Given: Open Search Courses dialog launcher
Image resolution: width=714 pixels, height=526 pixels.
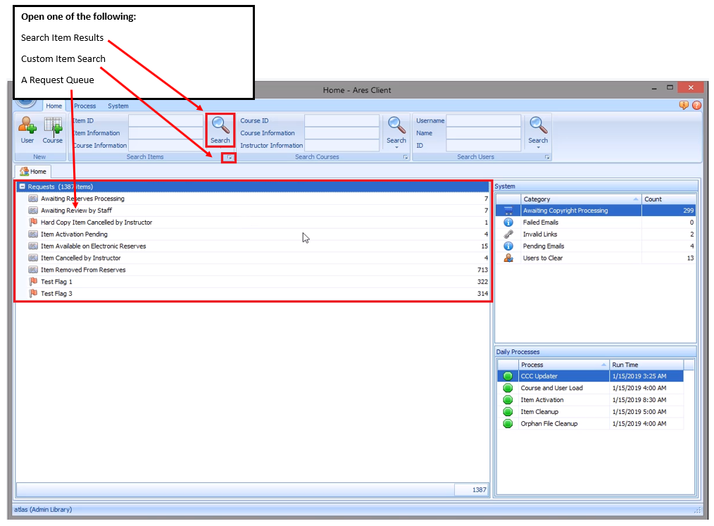Looking at the screenshot, I should pyautogui.click(x=406, y=158).
